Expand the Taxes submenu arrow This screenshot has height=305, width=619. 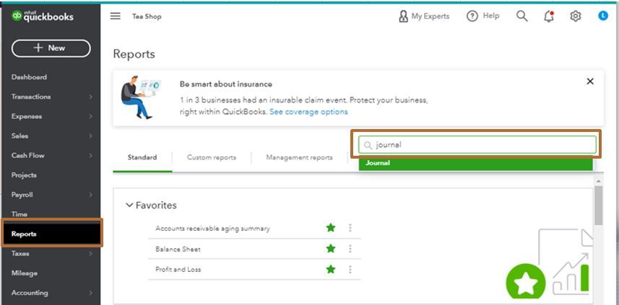click(x=90, y=254)
